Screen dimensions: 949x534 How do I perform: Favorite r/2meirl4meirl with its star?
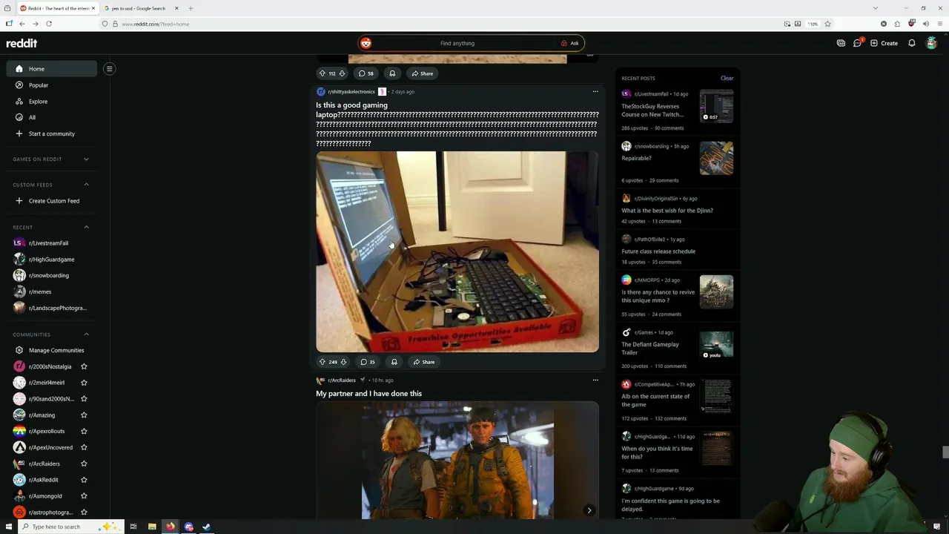tap(84, 383)
